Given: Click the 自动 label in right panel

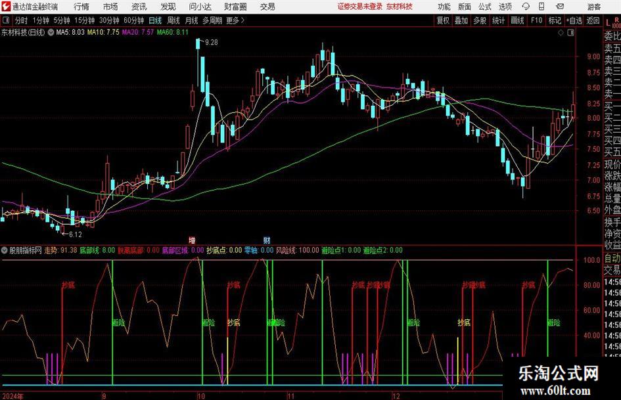Looking at the screenshot, I should click(x=612, y=258).
